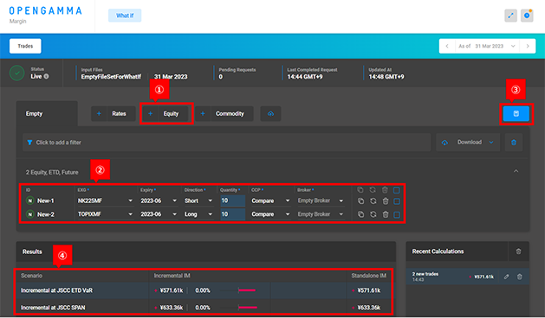
Task: Click the cloud upload icon beside Commodity
Action: (270, 114)
